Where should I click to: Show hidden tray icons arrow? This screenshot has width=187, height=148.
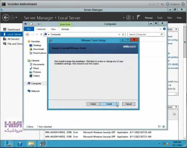point(159,144)
